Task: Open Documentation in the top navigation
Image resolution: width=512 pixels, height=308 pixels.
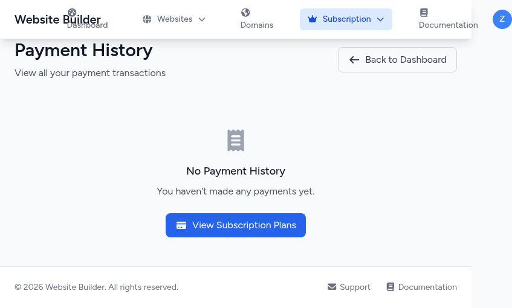Action: click(448, 25)
